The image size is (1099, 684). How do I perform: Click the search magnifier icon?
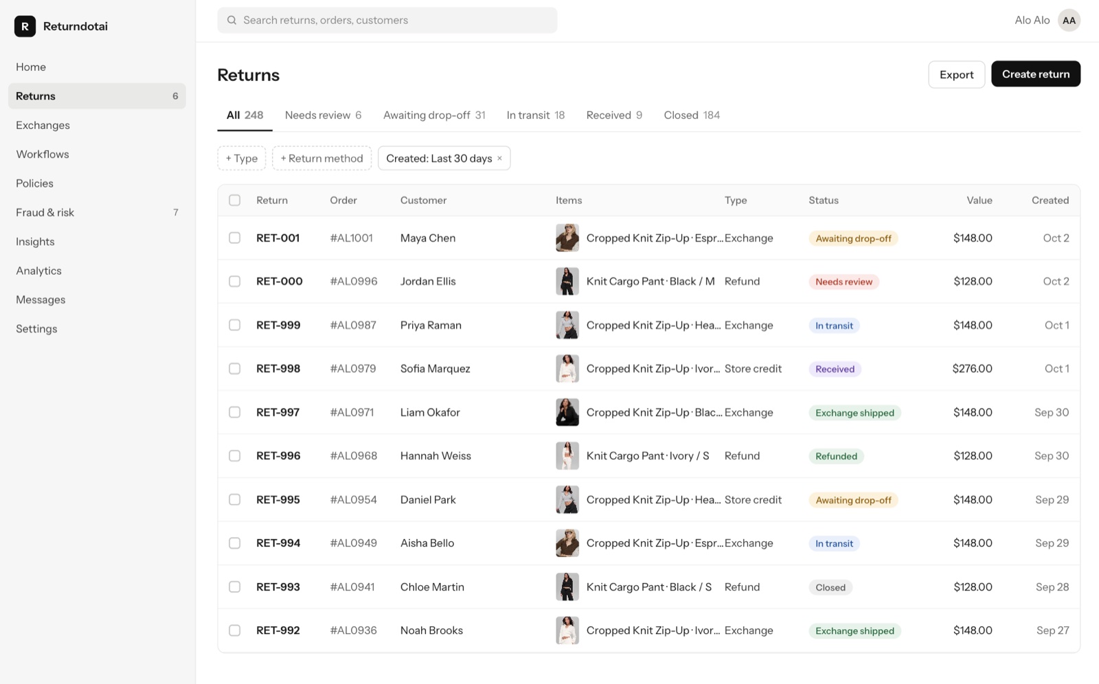click(232, 21)
